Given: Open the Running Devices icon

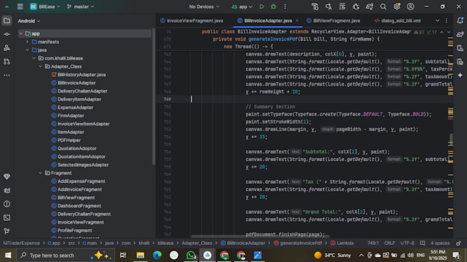Looking at the screenshot, I should coord(460,62).
